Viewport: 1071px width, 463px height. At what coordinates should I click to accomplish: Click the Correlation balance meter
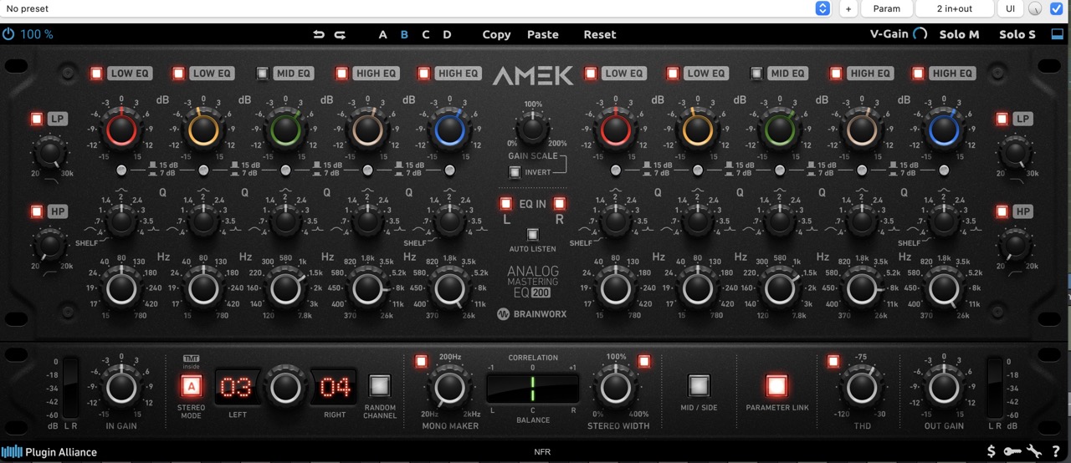click(x=533, y=389)
